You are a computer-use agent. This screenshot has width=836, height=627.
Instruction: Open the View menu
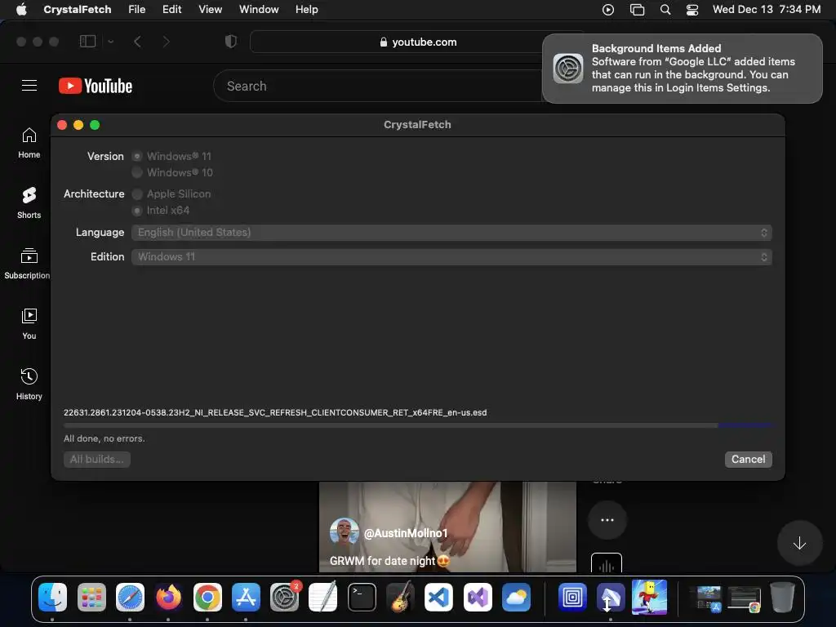[210, 10]
